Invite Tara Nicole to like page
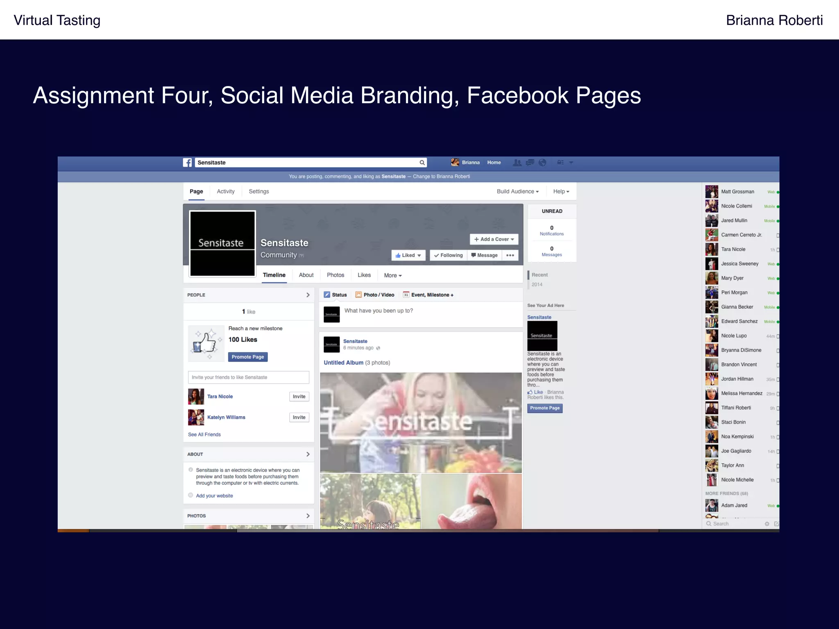 (x=299, y=396)
